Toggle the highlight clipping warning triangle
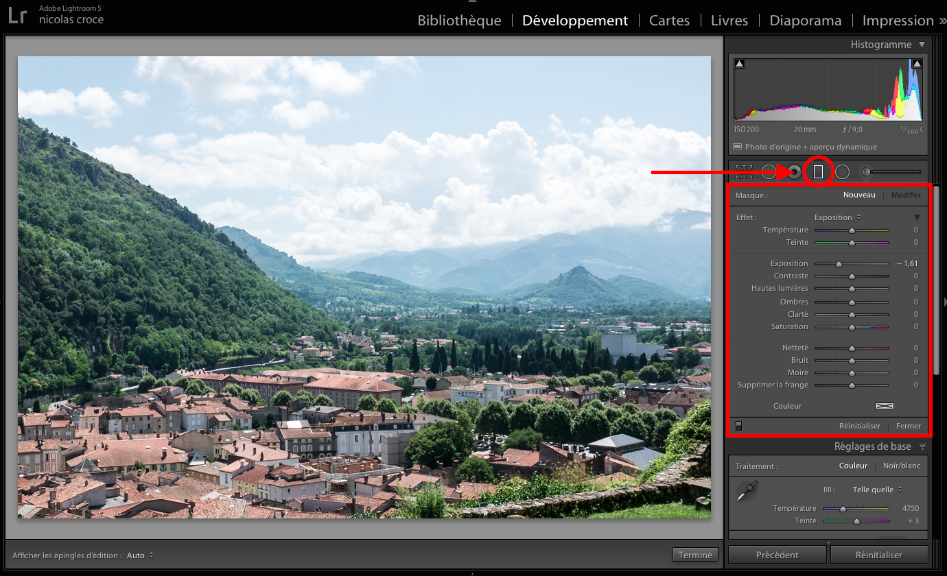Viewport: 947px width, 576px height. click(x=917, y=62)
